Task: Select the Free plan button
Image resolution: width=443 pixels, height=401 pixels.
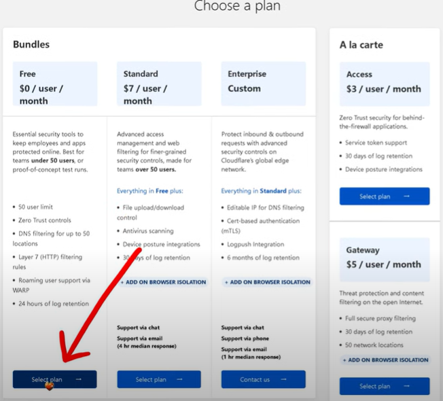Action: coord(55,379)
